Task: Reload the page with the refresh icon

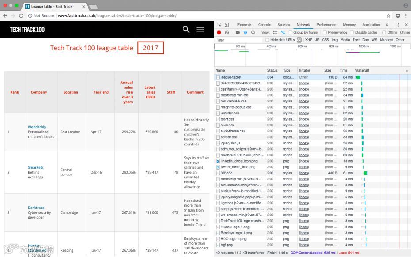Action: pyautogui.click(x=21, y=16)
